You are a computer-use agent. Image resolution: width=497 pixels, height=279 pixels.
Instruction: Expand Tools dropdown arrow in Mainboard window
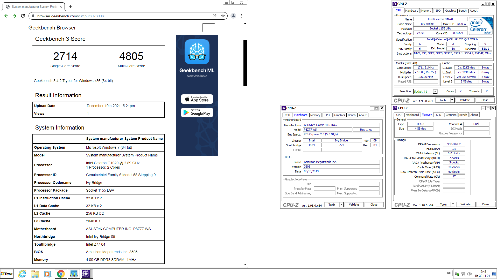click(341, 205)
